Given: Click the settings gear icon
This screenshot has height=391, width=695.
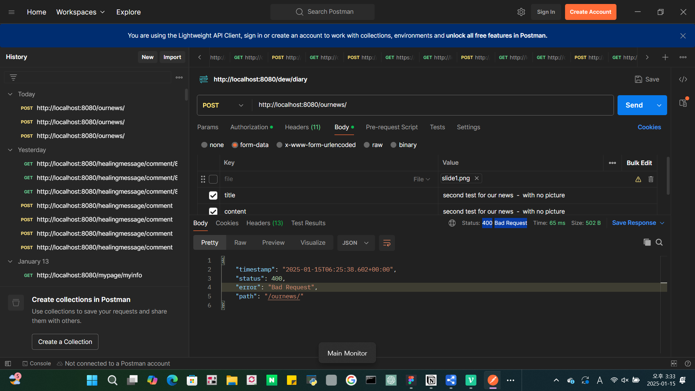Looking at the screenshot, I should tap(521, 12).
